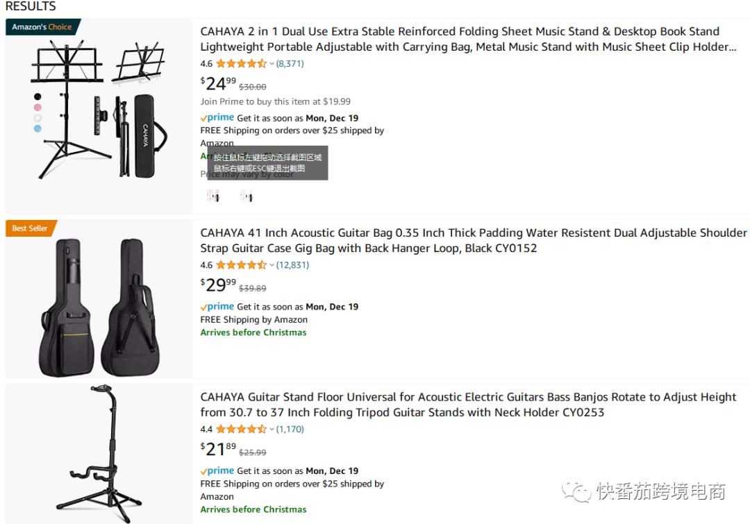The width and height of the screenshot is (750, 524).
Task: Click the Best Seller badge
Action: tap(30, 228)
